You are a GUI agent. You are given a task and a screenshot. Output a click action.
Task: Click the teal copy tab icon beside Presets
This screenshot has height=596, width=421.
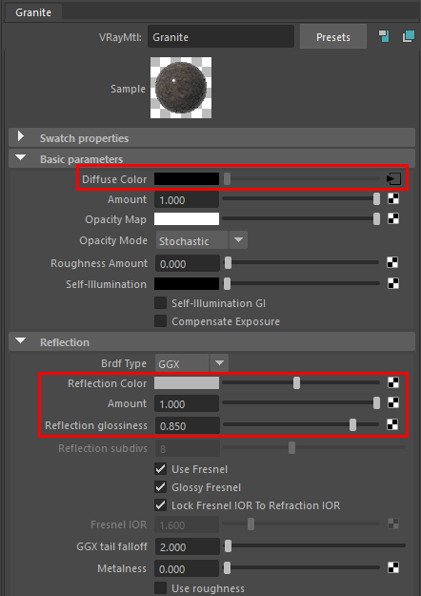coord(409,36)
